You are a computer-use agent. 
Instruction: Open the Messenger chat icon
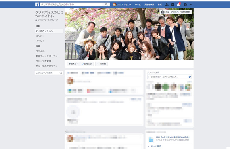pos(173,4)
